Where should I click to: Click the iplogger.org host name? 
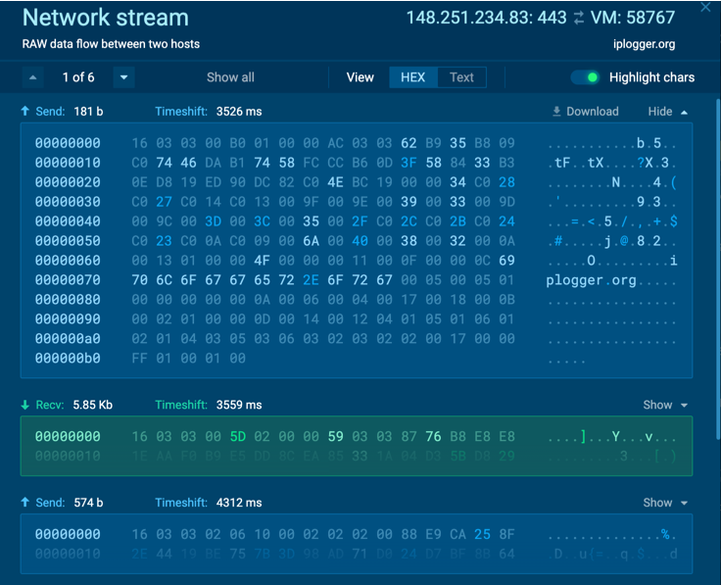click(x=644, y=44)
